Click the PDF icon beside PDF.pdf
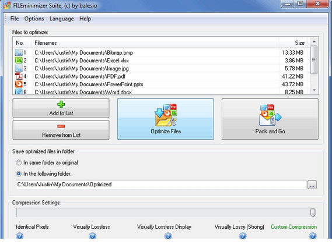 [x=19, y=76]
